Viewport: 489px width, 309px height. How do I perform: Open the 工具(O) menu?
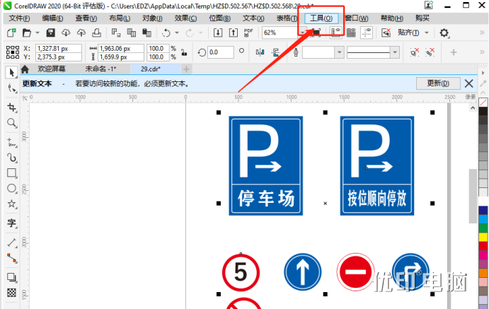coord(321,18)
